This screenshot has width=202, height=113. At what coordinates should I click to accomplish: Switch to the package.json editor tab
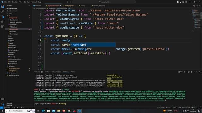coord(69,6)
